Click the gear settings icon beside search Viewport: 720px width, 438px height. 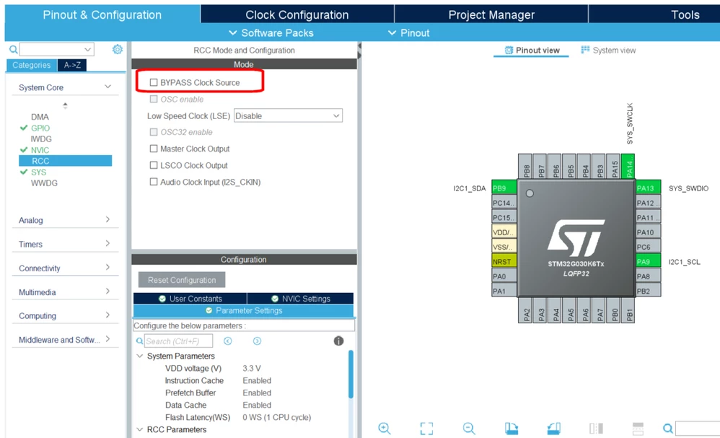(x=118, y=49)
